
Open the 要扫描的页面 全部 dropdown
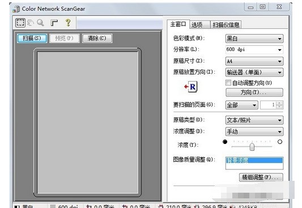(x=242, y=105)
